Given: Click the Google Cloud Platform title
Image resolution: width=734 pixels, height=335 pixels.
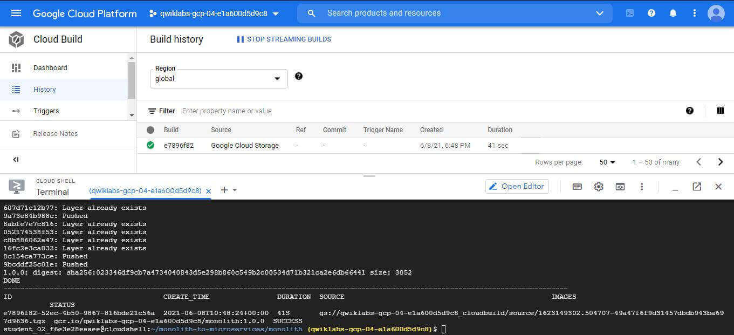Looking at the screenshot, I should [x=85, y=13].
